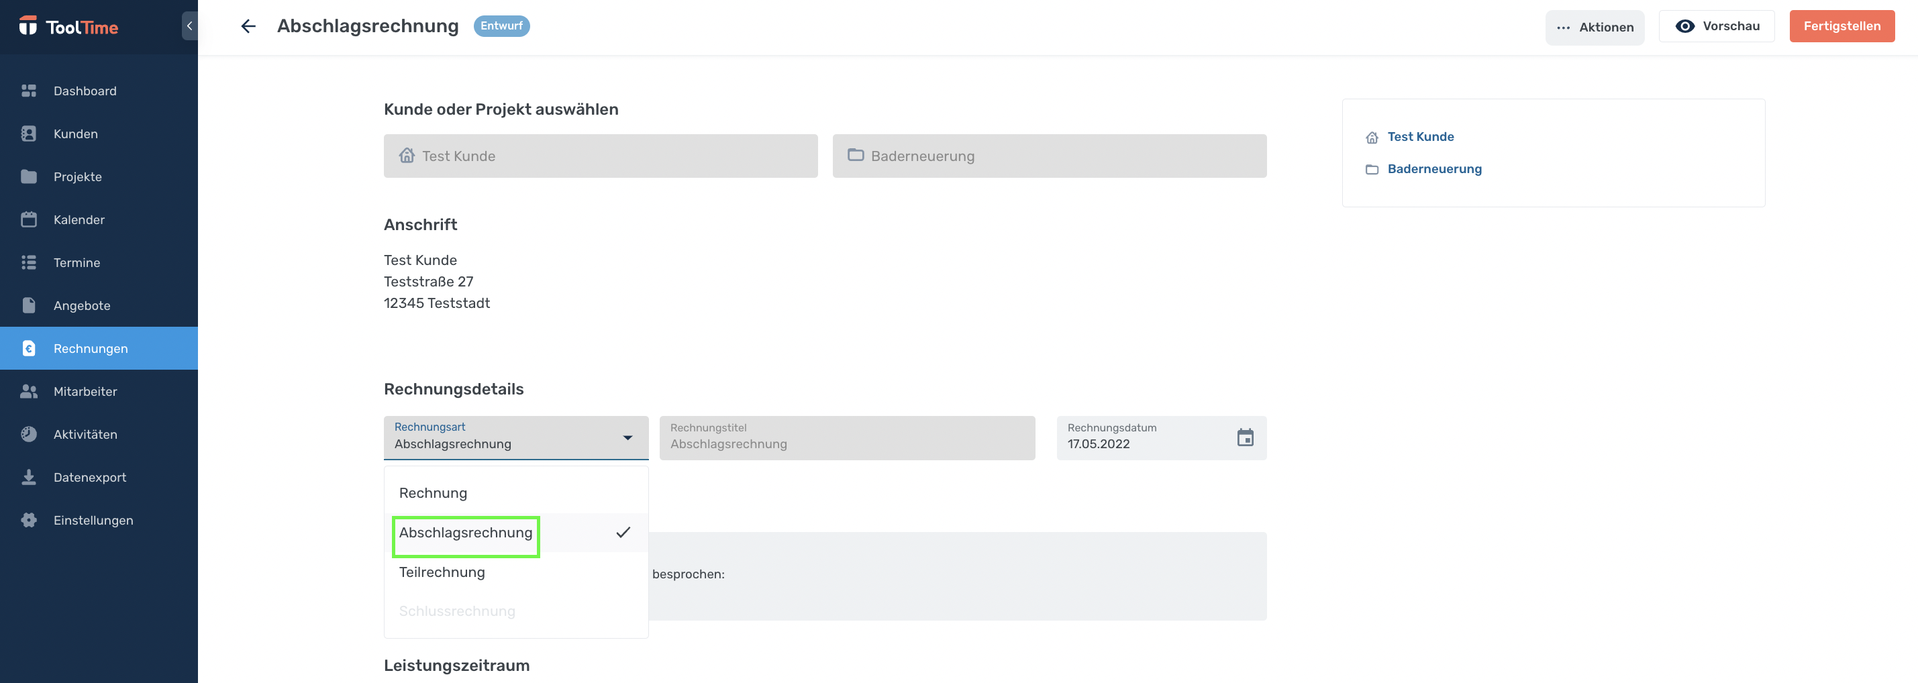Click the ToolTime logo
This screenshot has height=683, width=1918.
point(68,27)
